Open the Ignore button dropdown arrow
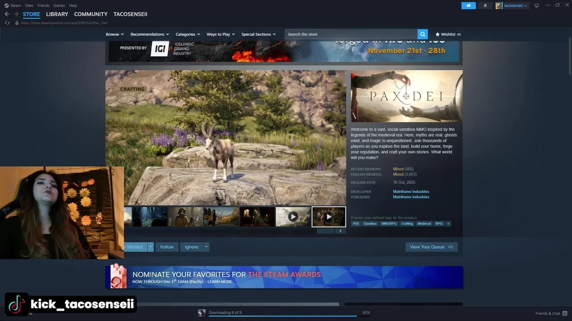Image resolution: width=572 pixels, height=321 pixels. [x=206, y=247]
